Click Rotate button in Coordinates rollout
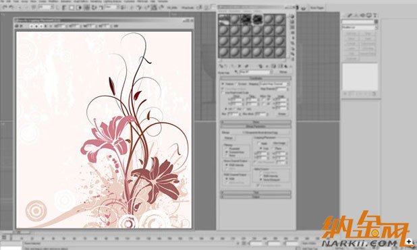The image size is (417, 250). (x=282, y=114)
